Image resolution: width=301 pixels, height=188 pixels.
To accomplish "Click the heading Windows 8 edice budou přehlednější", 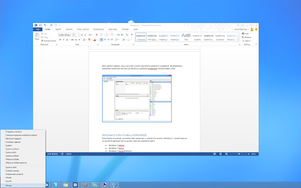I will click(124, 135).
